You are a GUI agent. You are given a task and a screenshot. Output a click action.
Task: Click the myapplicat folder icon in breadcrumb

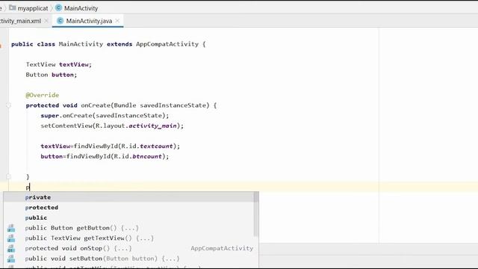(x=13, y=7)
